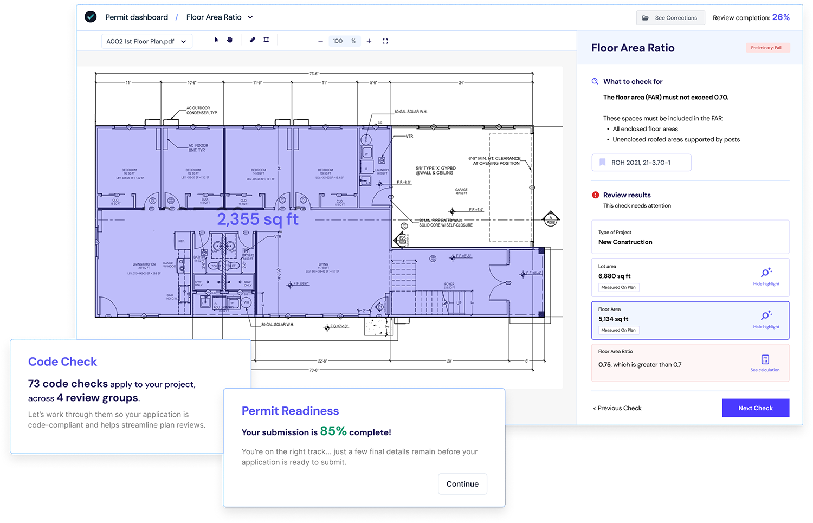Viewport: 813px width, 523px height.
Task: Go to Permit dashboard breadcrumb
Action: (x=137, y=17)
